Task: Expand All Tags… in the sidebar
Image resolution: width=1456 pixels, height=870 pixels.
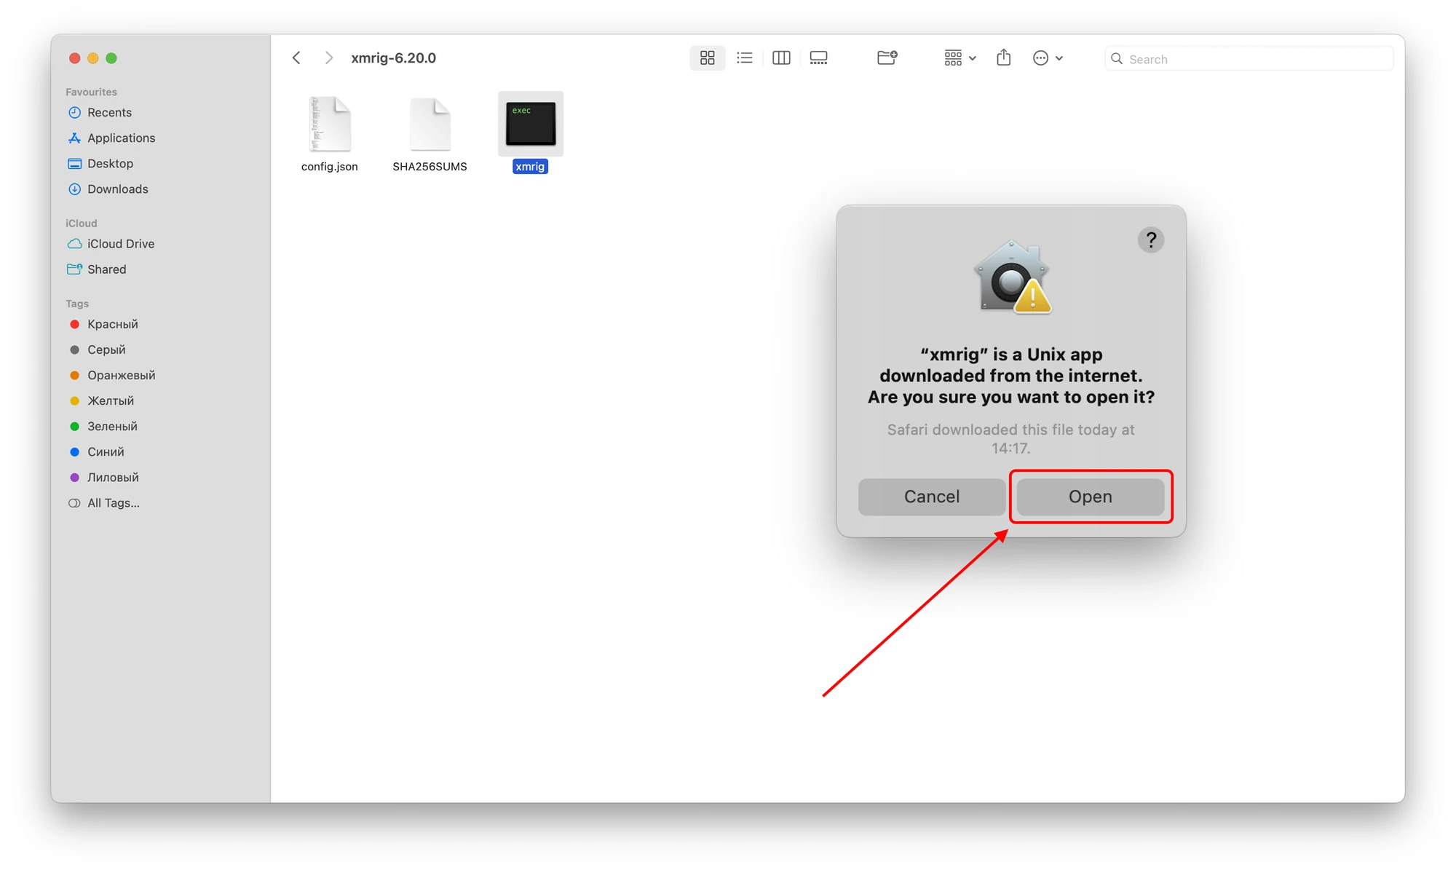Action: point(113,503)
